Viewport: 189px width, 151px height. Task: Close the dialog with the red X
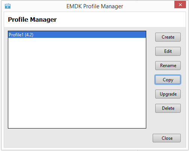(180, 4)
